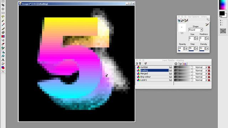
Task: Open the Hardness slider popup arrow
Action: click(x=208, y=38)
